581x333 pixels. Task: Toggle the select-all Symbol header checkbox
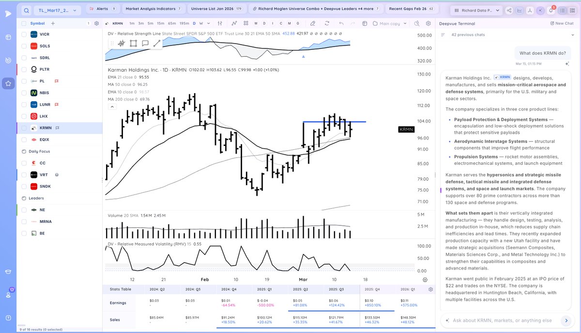click(x=24, y=23)
